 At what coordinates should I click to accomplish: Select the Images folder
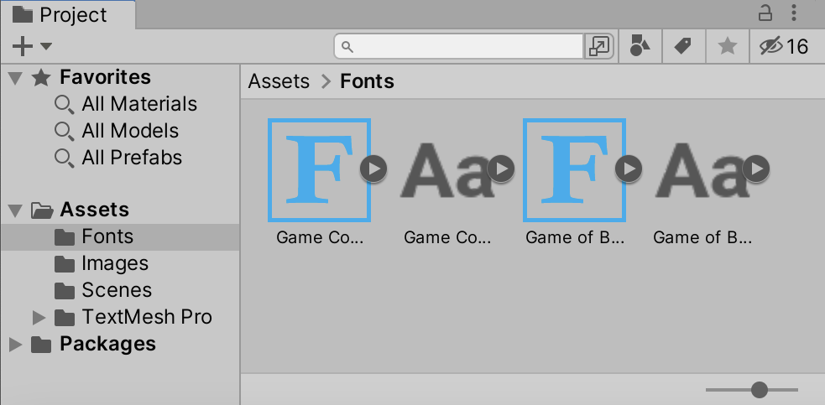(x=114, y=264)
